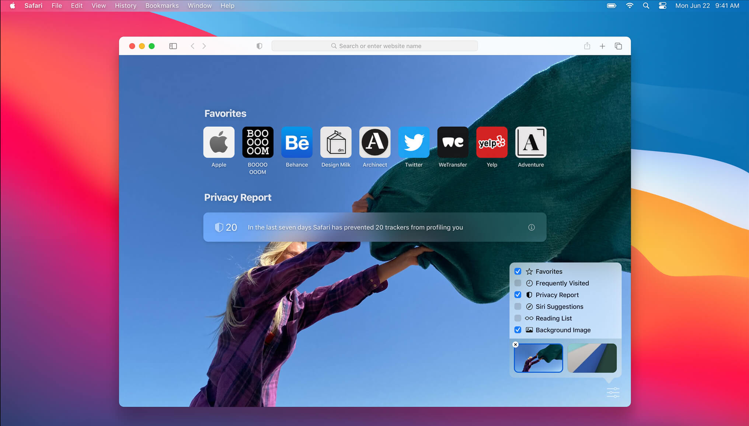Open the Apple menu logo

pyautogui.click(x=13, y=6)
